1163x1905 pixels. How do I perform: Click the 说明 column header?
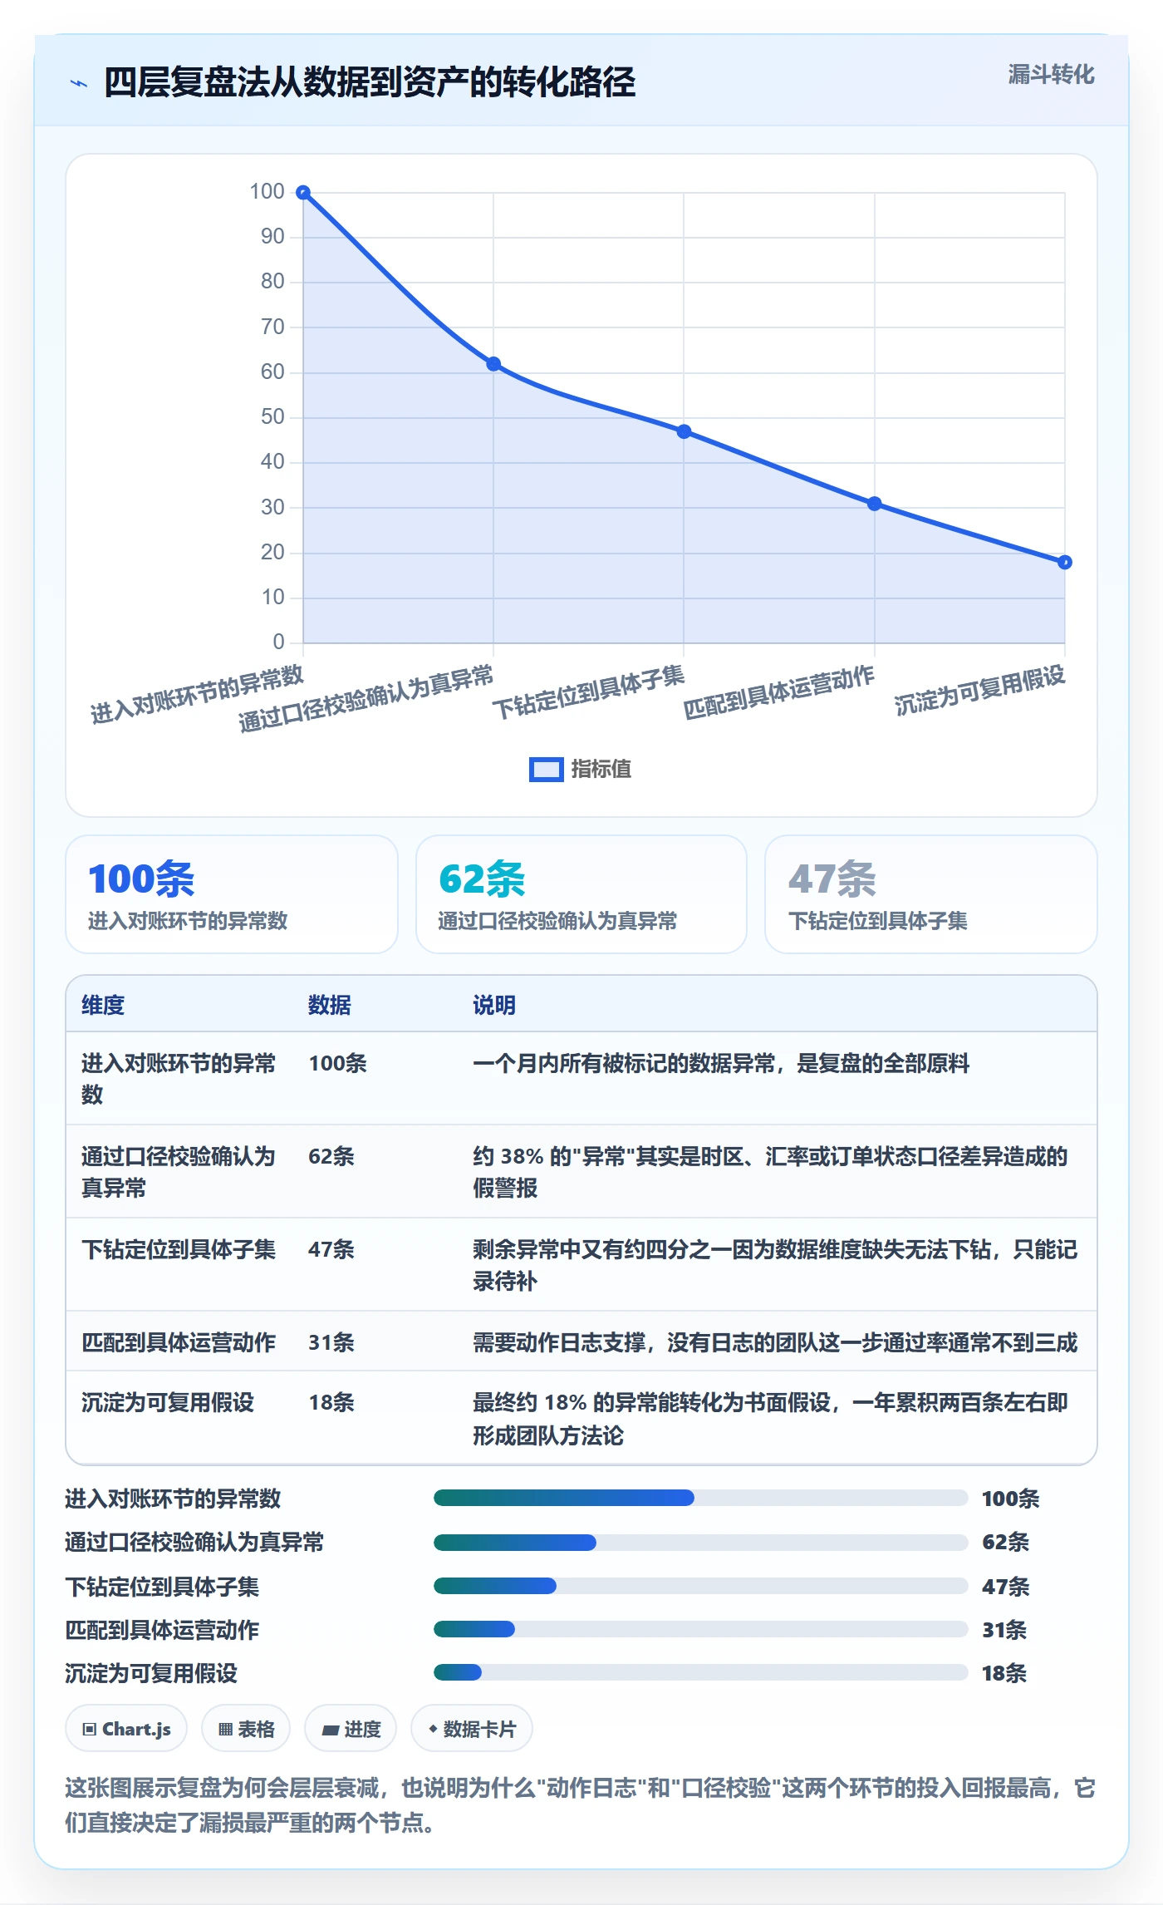[x=494, y=1005]
